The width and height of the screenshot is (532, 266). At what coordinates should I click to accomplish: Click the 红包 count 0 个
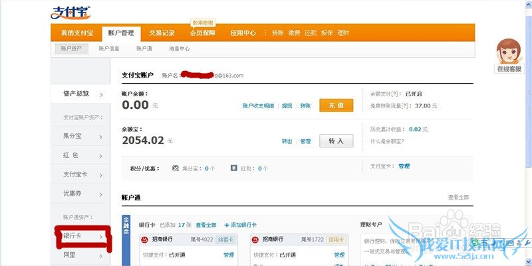263,168
